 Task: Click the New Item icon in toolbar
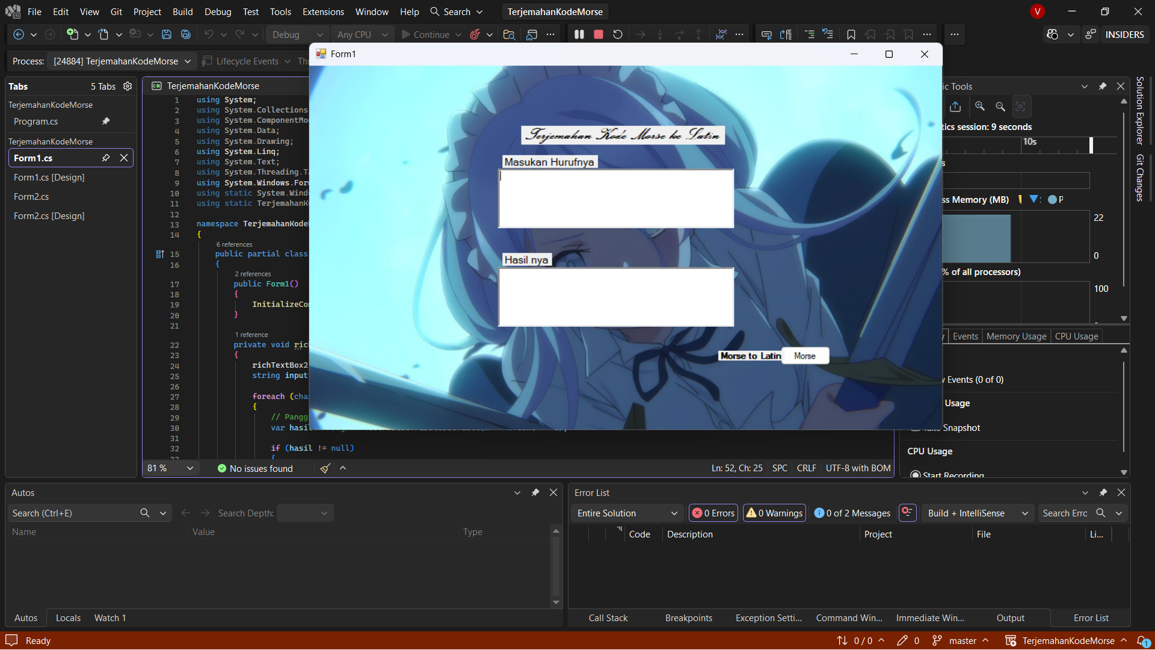pos(72,34)
